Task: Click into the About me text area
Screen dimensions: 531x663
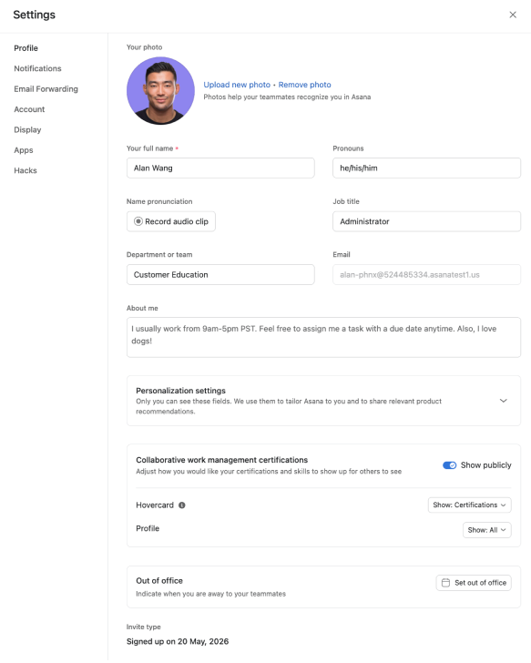Action: [x=323, y=337]
